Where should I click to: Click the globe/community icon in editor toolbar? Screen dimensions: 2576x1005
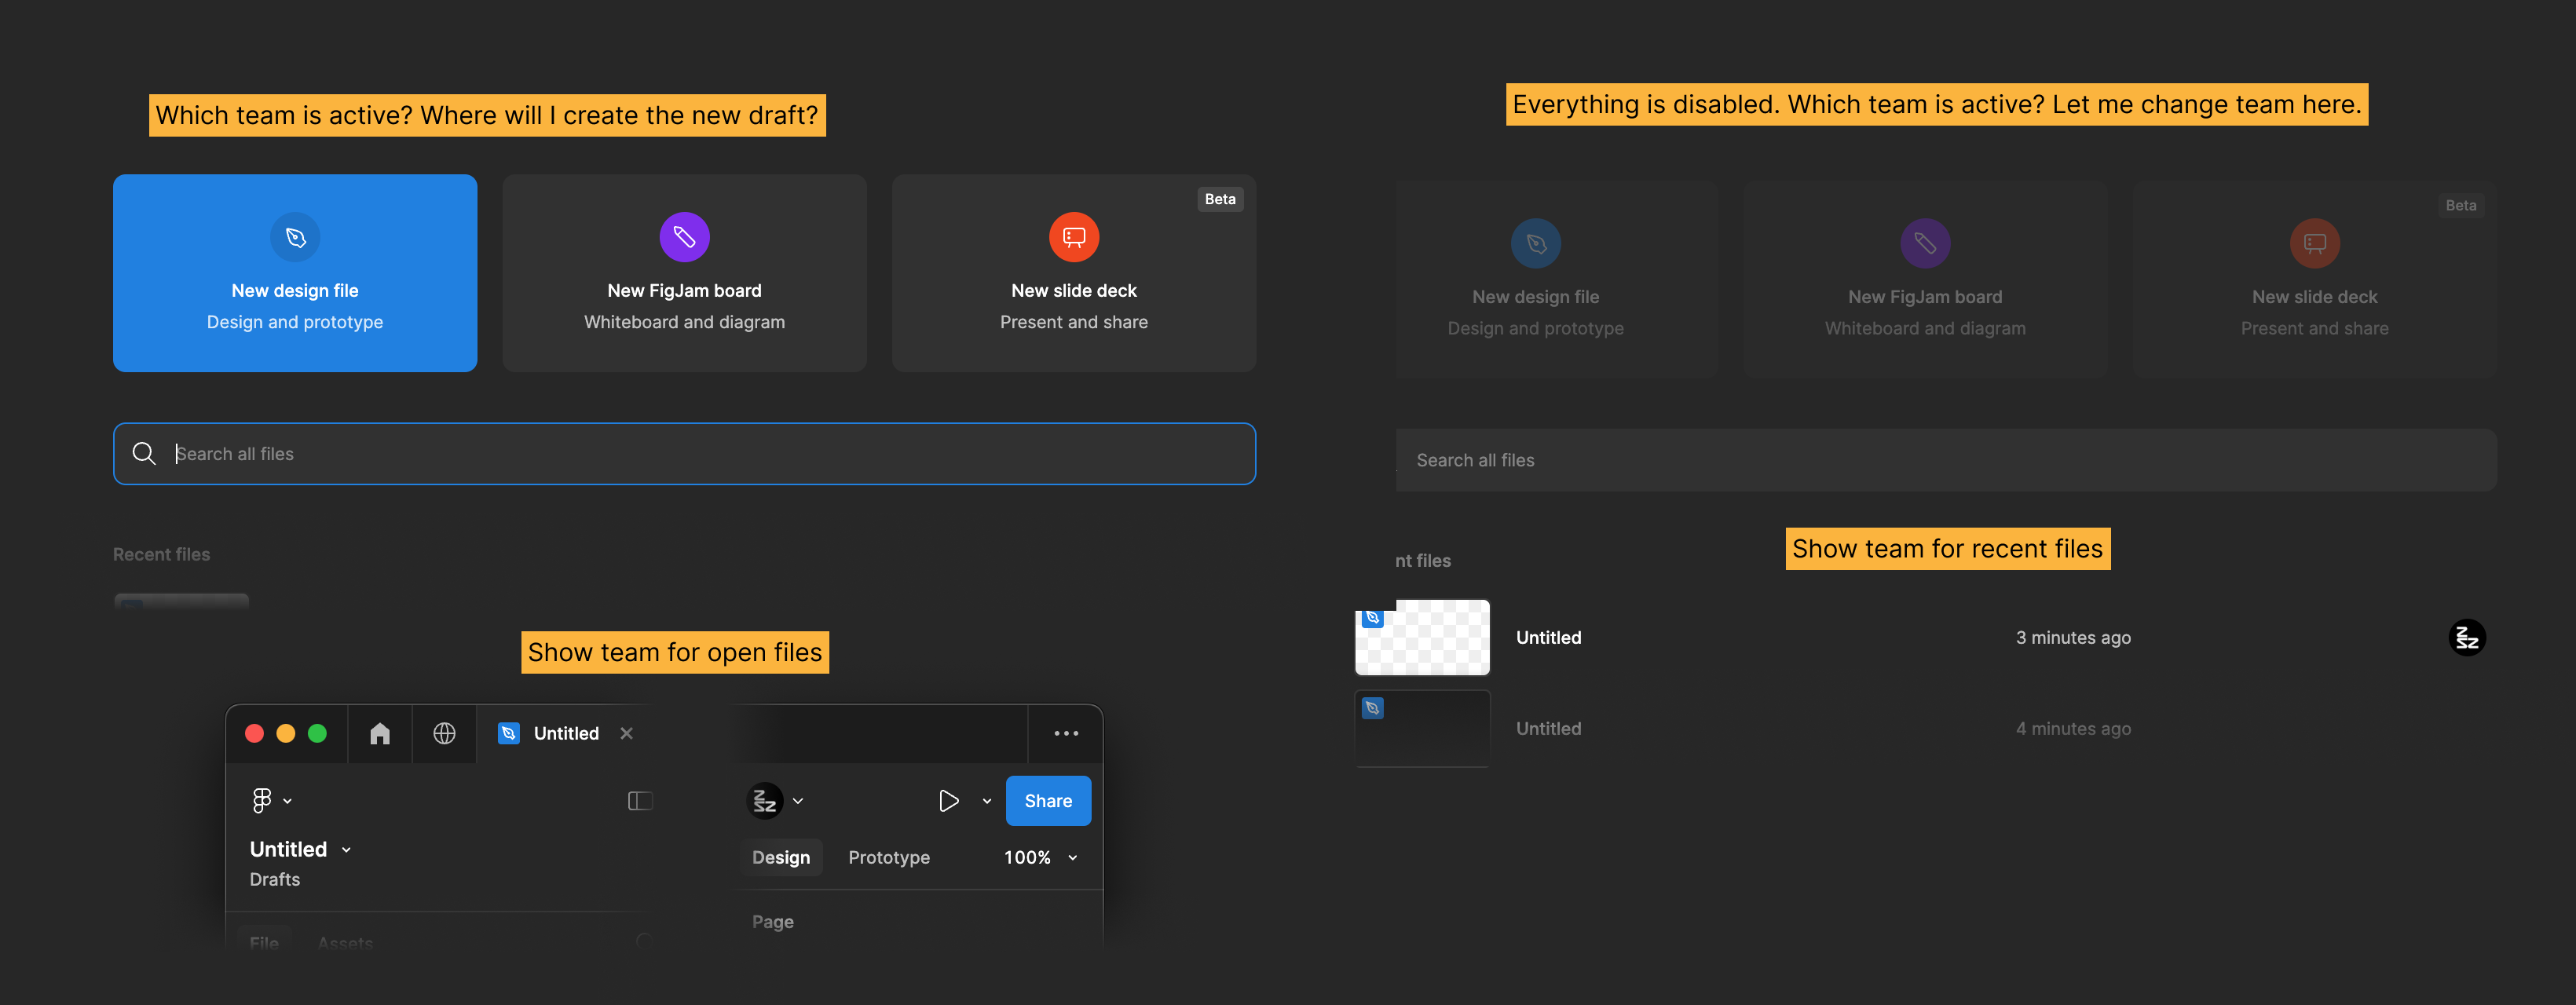[x=444, y=733]
